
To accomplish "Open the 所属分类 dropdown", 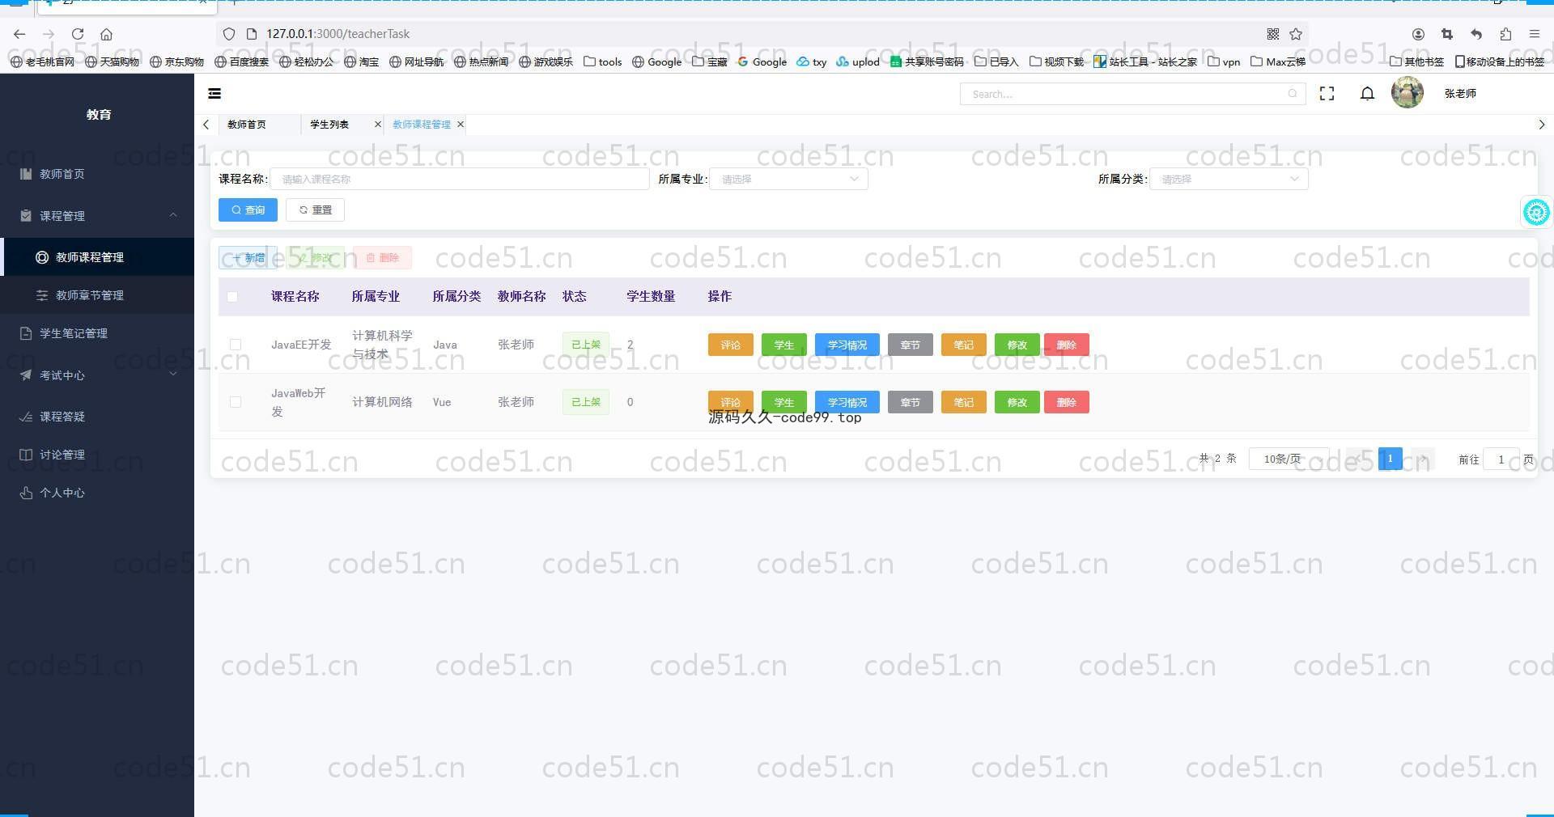I will (1229, 179).
